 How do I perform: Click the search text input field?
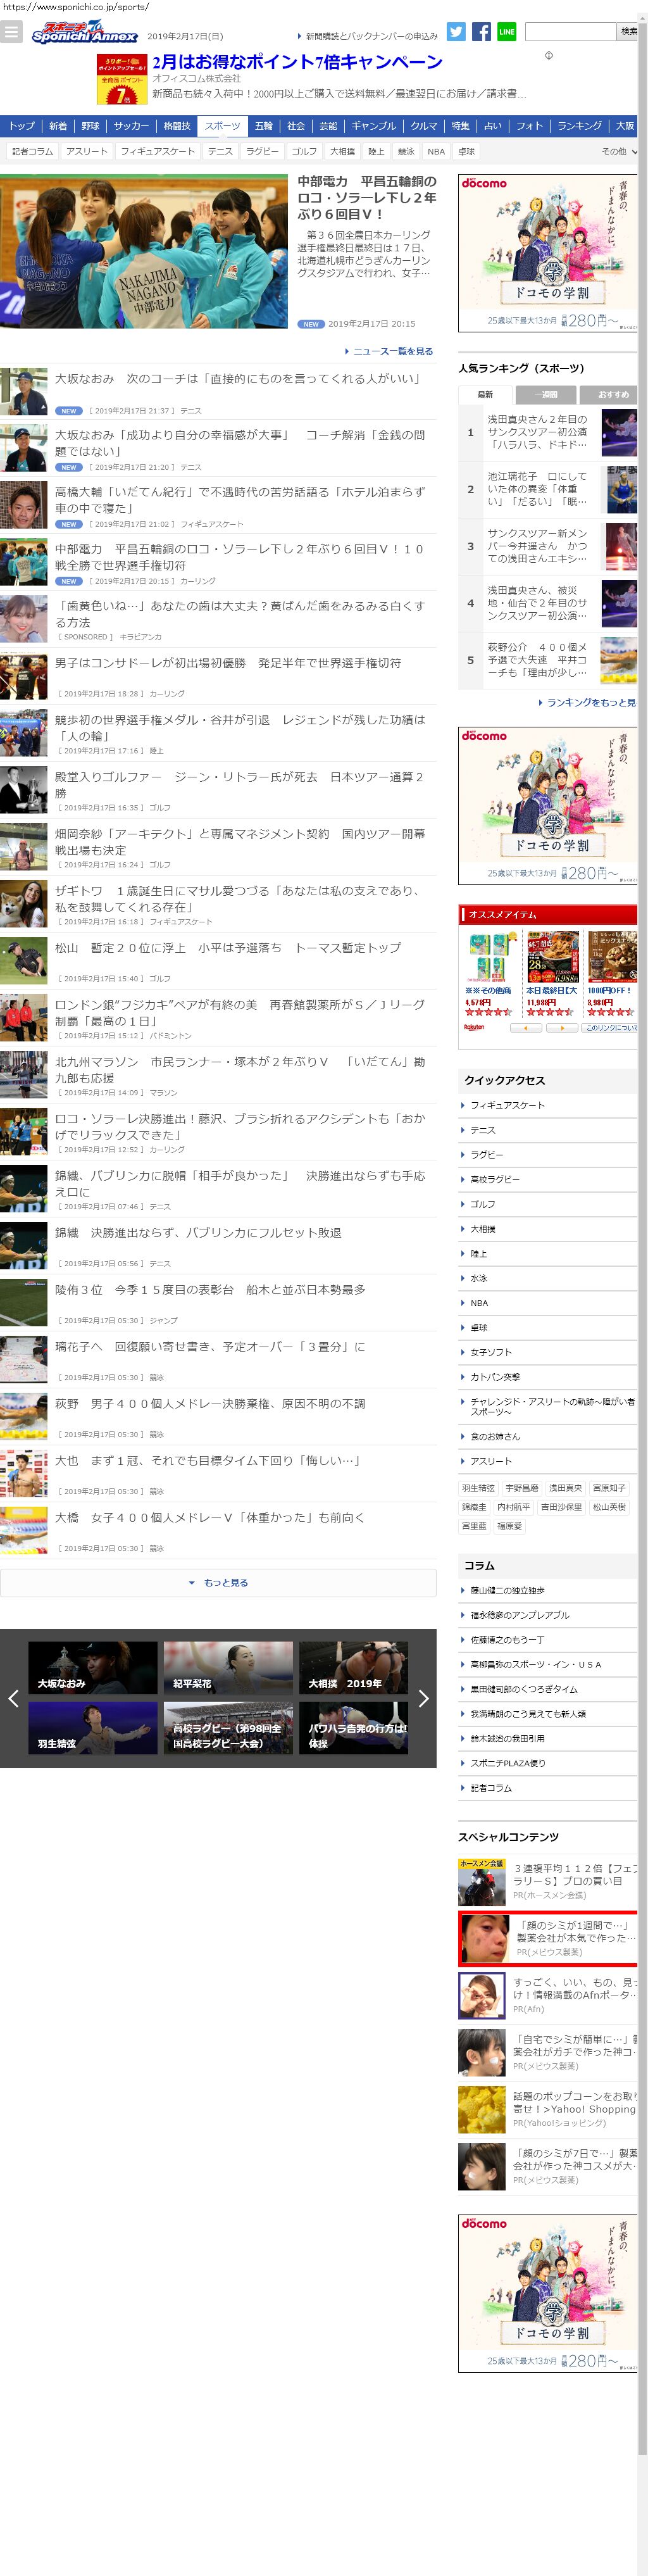coord(570,32)
